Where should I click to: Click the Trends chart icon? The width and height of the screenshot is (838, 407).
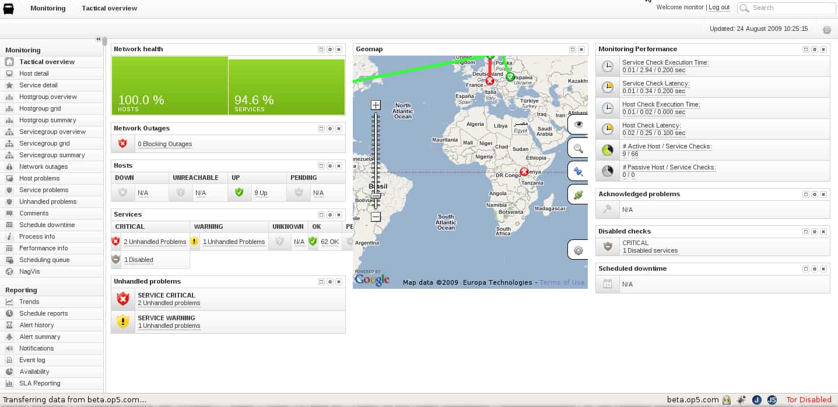pyautogui.click(x=9, y=302)
